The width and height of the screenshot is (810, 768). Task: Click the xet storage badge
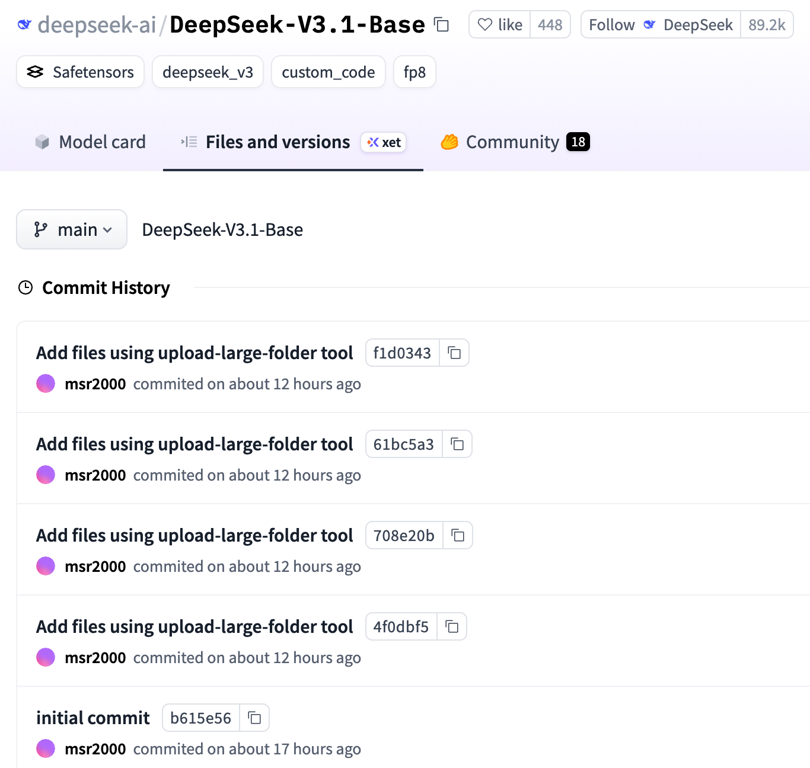tap(384, 142)
